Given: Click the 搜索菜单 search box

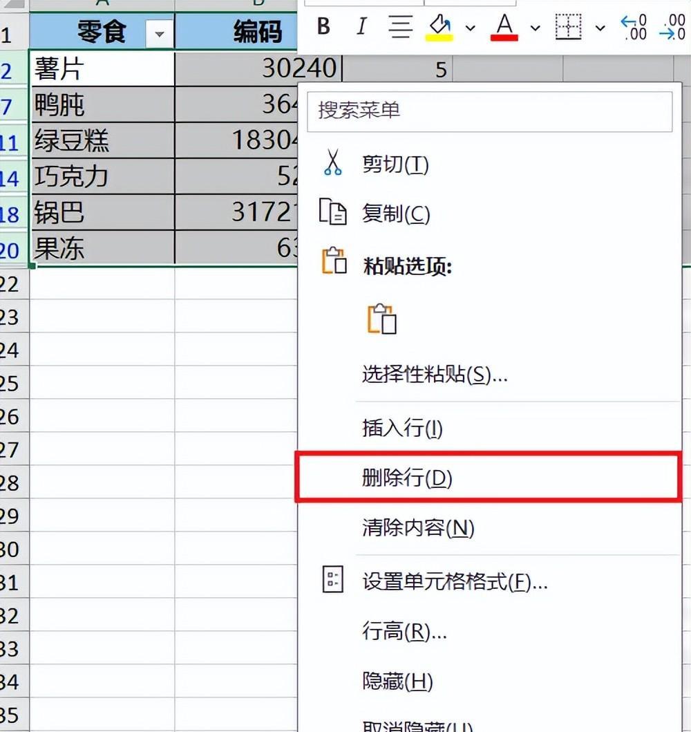Looking at the screenshot, I should tap(489, 111).
